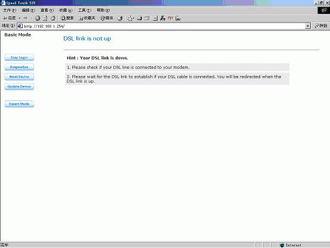Click the scissors-like toolbar icon
The image size is (330, 248).
click(x=163, y=19)
